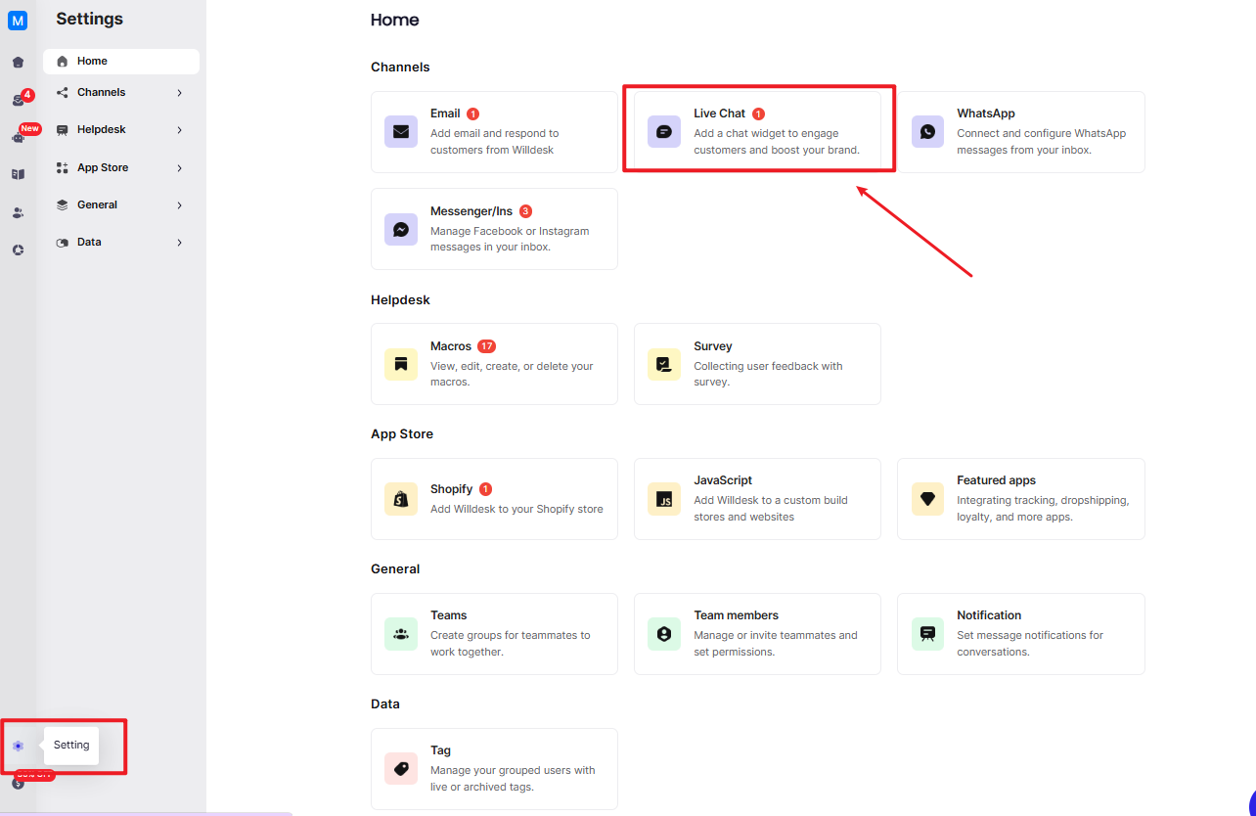Click the dollar pricing icon in rail
The width and height of the screenshot is (1256, 816).
18,783
